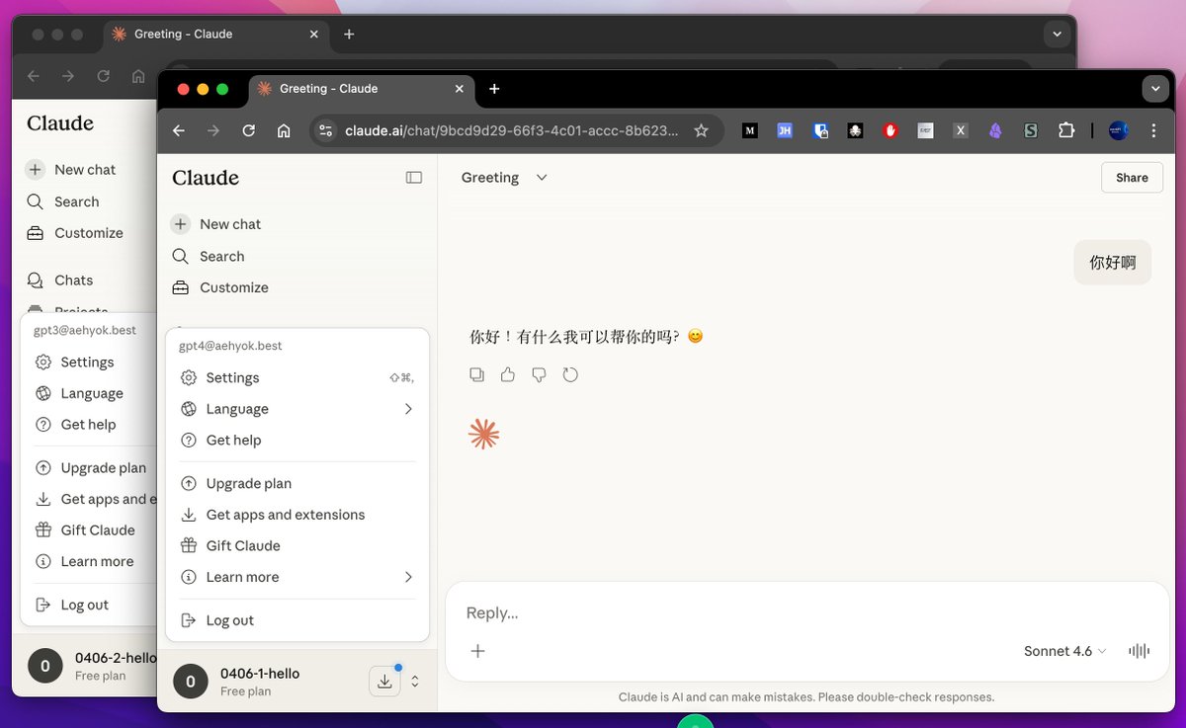1186x728 pixels.
Task: Click the plus attachment icon in reply box
Action: click(x=477, y=651)
